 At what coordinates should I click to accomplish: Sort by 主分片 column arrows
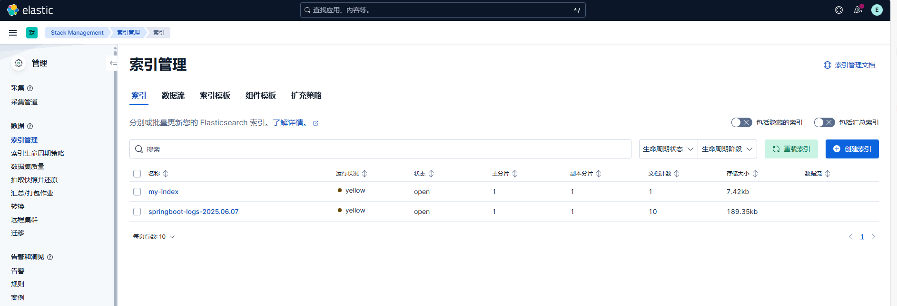pos(515,174)
